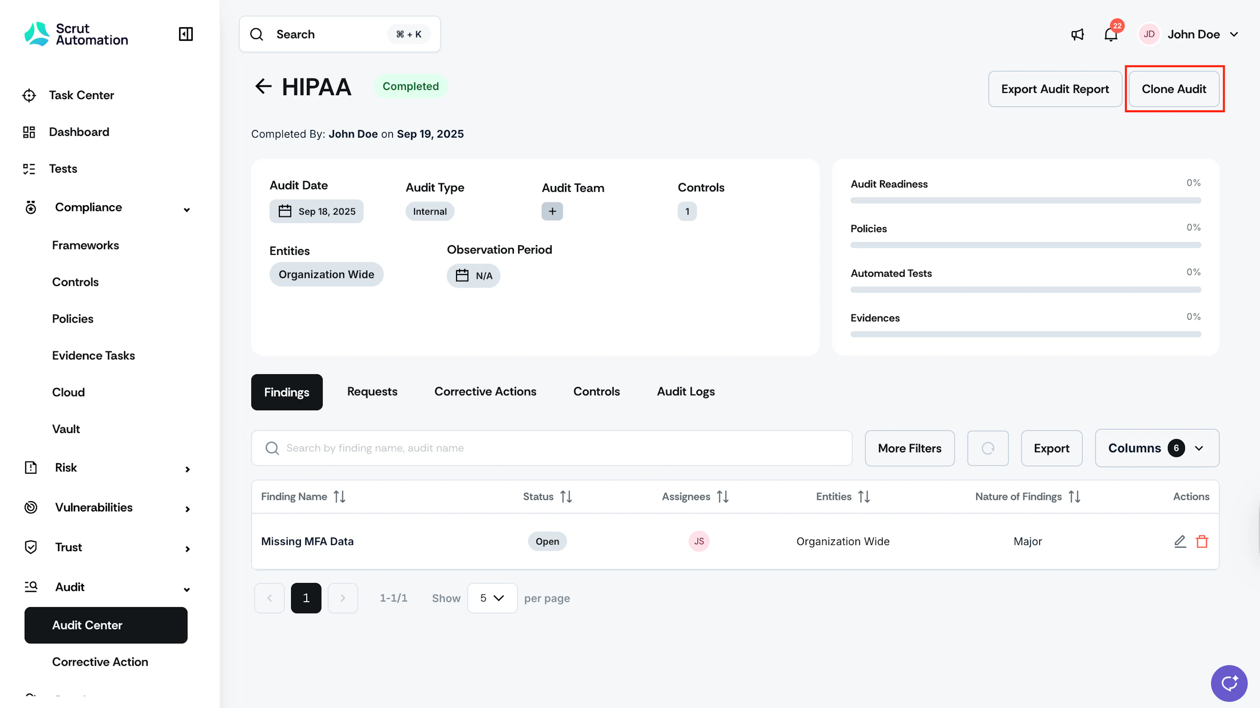Open the rows per page selector
The image size is (1260, 708).
[492, 598]
